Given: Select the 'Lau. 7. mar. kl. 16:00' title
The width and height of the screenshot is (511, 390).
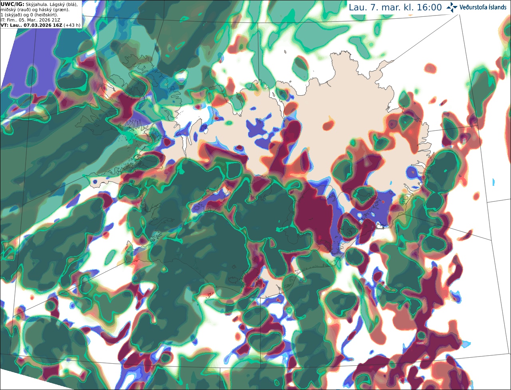Looking at the screenshot, I should [x=395, y=7].
